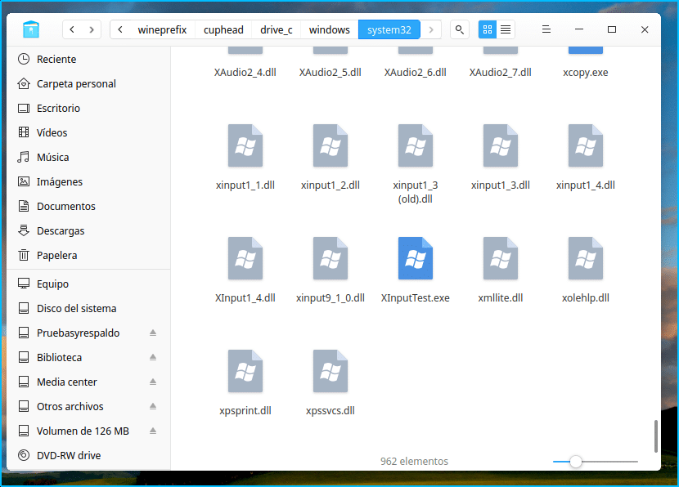Open Música in the sidebar
The width and height of the screenshot is (679, 487).
(x=88, y=158)
